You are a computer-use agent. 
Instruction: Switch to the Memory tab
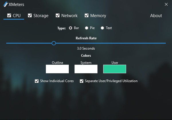click(x=98, y=16)
